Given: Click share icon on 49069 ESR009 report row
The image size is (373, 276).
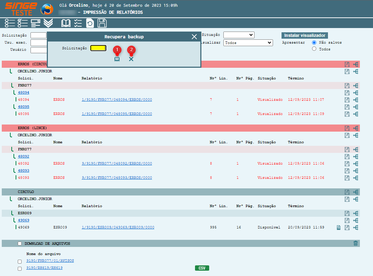Looking at the screenshot, I should (356, 227).
